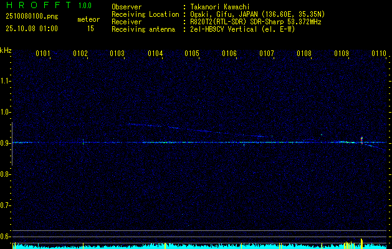
Task: Click the kHz axis unit label
Action: [x=6, y=50]
